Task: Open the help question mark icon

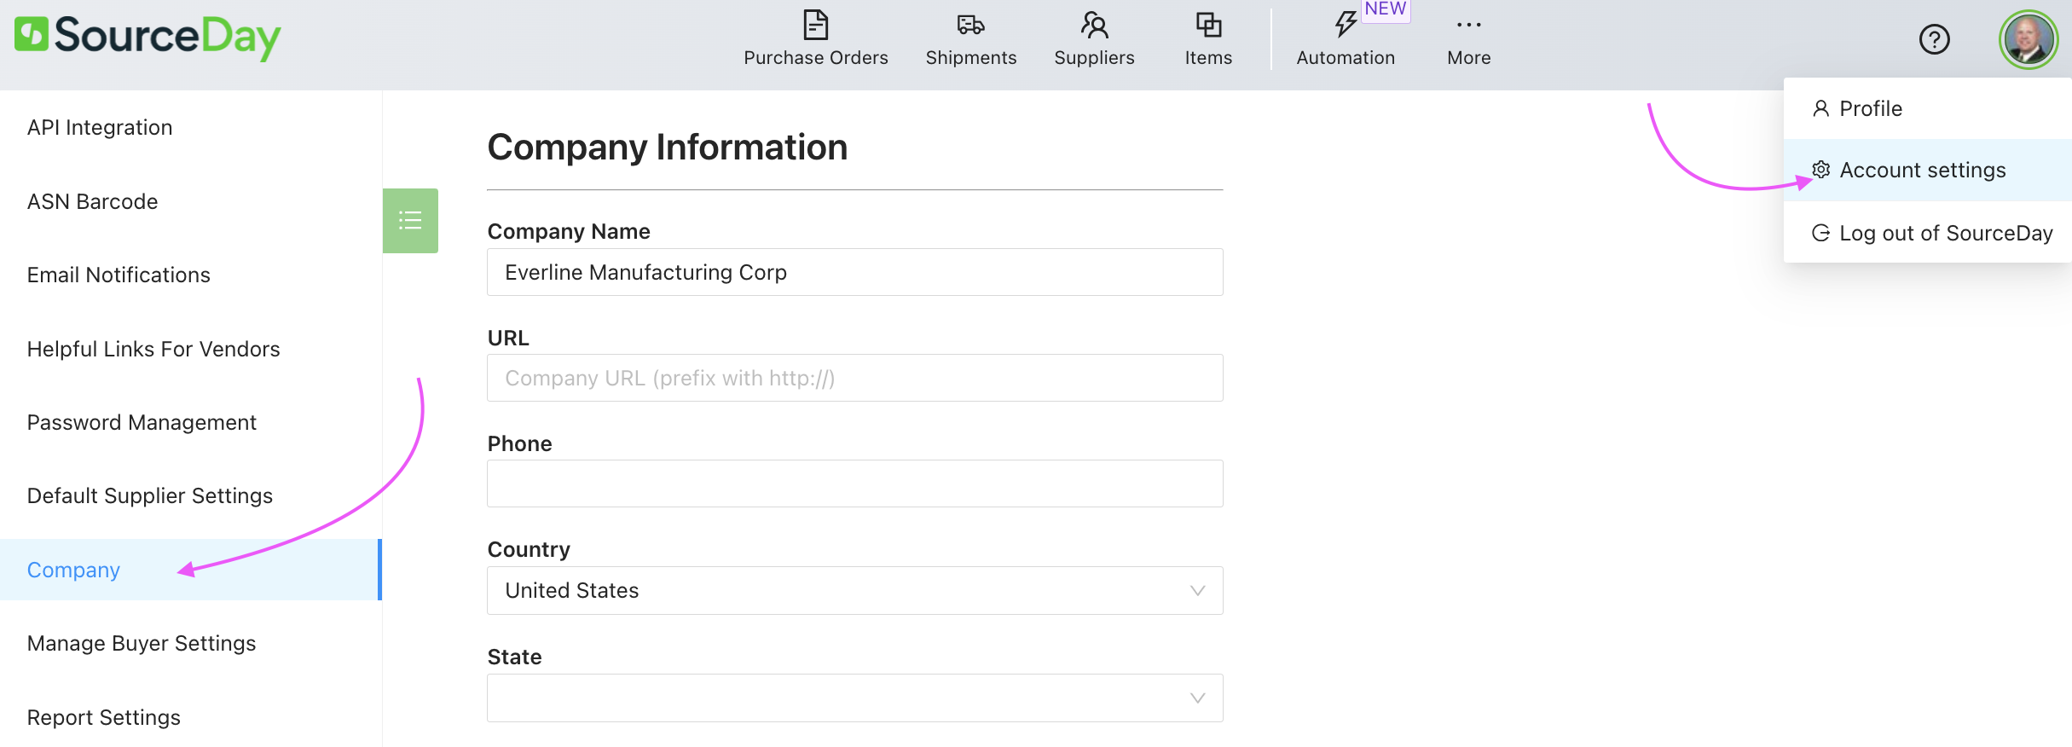Action: [x=1934, y=39]
